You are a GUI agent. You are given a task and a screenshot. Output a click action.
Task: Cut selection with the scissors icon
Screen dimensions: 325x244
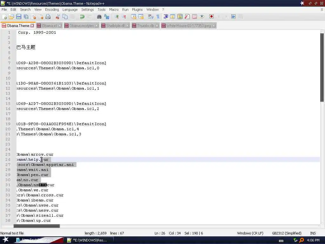pyautogui.click(x=58, y=17)
